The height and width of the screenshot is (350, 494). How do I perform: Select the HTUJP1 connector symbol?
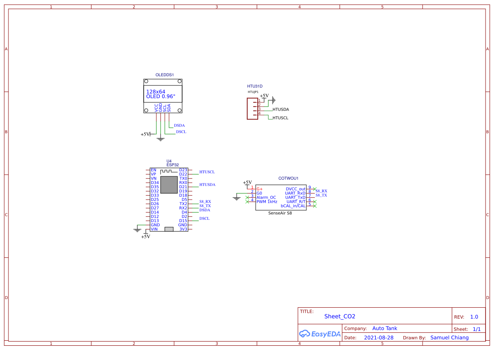coord(252,109)
